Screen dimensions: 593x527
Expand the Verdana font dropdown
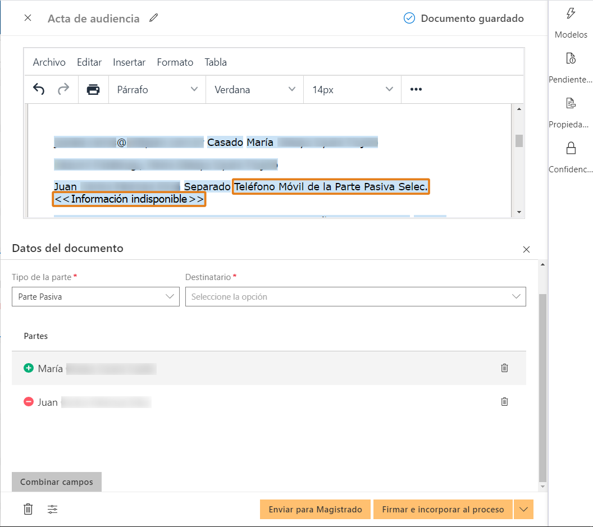(x=255, y=90)
